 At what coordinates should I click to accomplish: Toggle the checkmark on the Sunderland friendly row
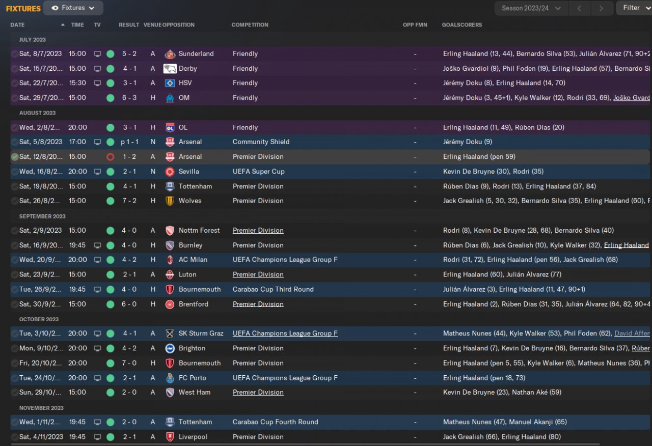tap(14, 53)
